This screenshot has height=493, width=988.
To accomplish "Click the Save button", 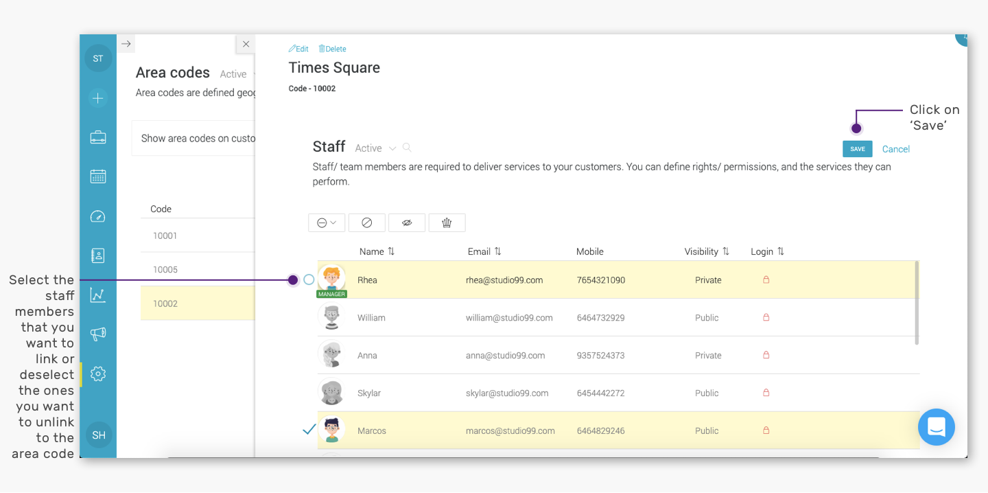I will click(x=858, y=149).
